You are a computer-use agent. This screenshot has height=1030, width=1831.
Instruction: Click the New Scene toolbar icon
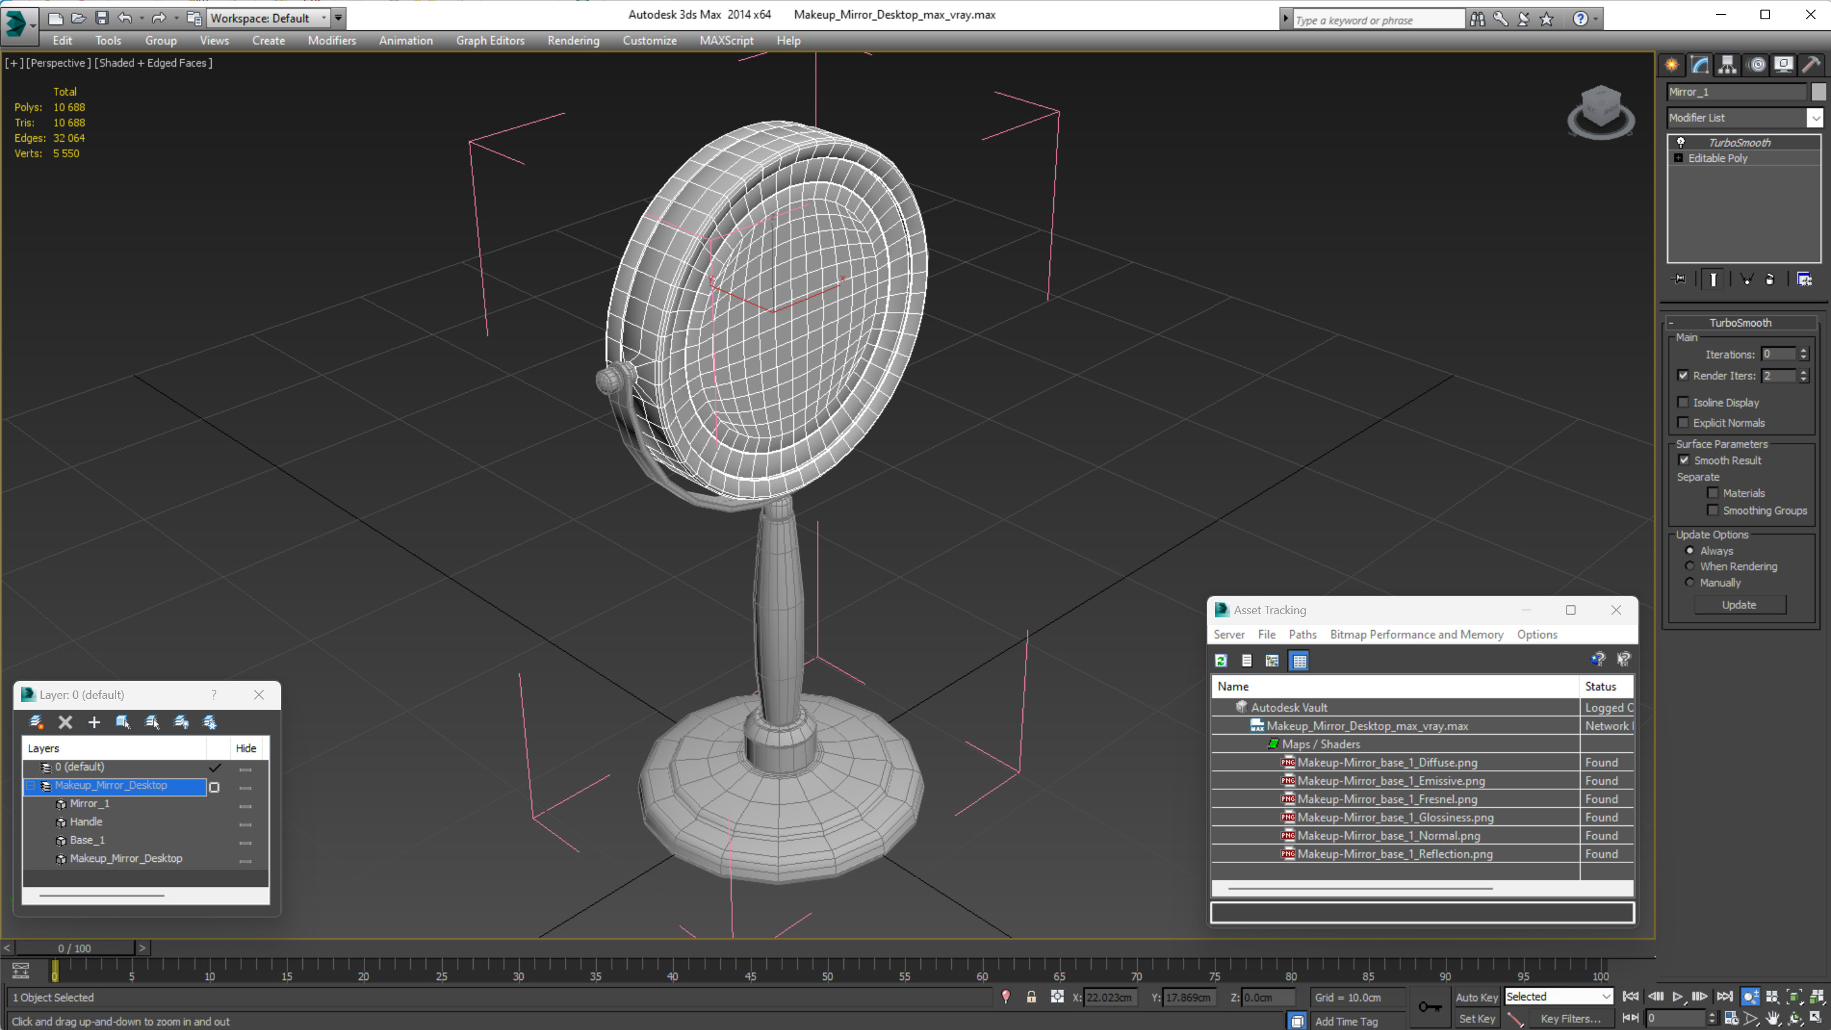point(55,18)
